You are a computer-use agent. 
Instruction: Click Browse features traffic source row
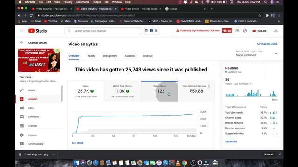[251, 123]
